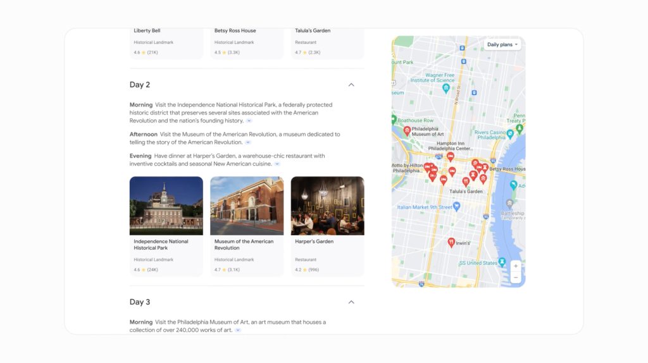Open the Daily plans dropdown
This screenshot has width=648, height=363.
(503, 45)
